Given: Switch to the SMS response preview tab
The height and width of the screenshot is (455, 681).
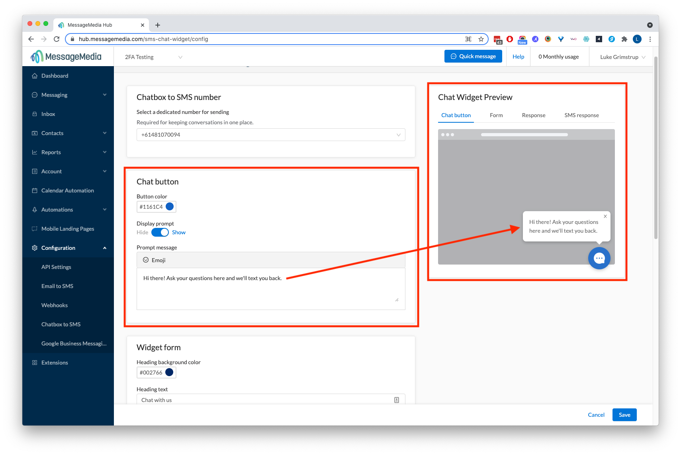Looking at the screenshot, I should 581,115.
